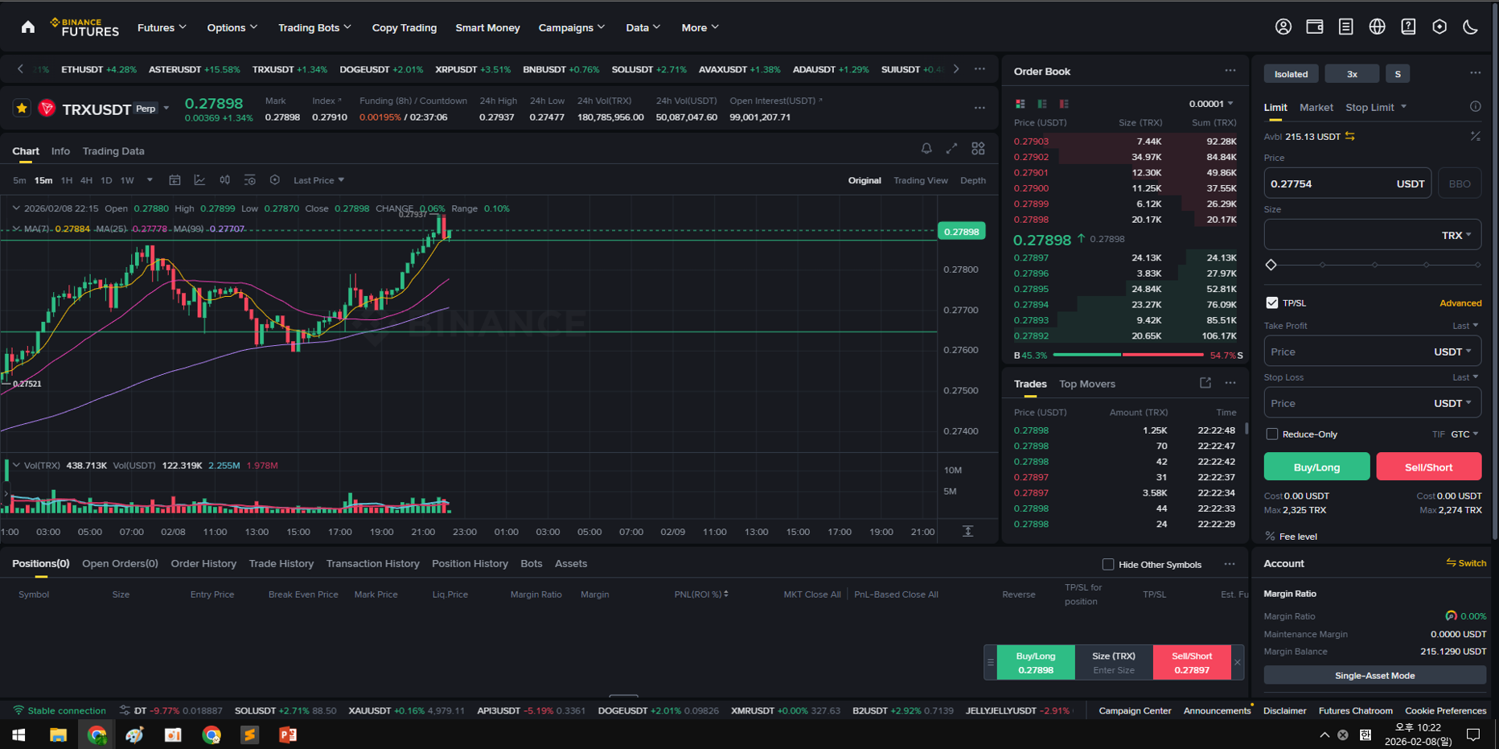Screen dimensions: 1499x749
Task: Open the chart display settings eye-list icon
Action: click(x=250, y=180)
